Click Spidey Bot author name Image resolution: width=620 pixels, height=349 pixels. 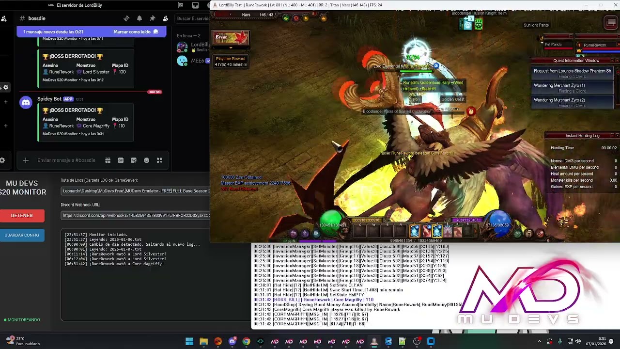click(49, 99)
